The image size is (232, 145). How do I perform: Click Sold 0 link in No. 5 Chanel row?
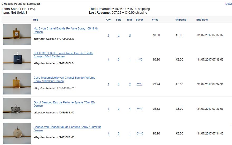pyautogui.click(x=119, y=35)
